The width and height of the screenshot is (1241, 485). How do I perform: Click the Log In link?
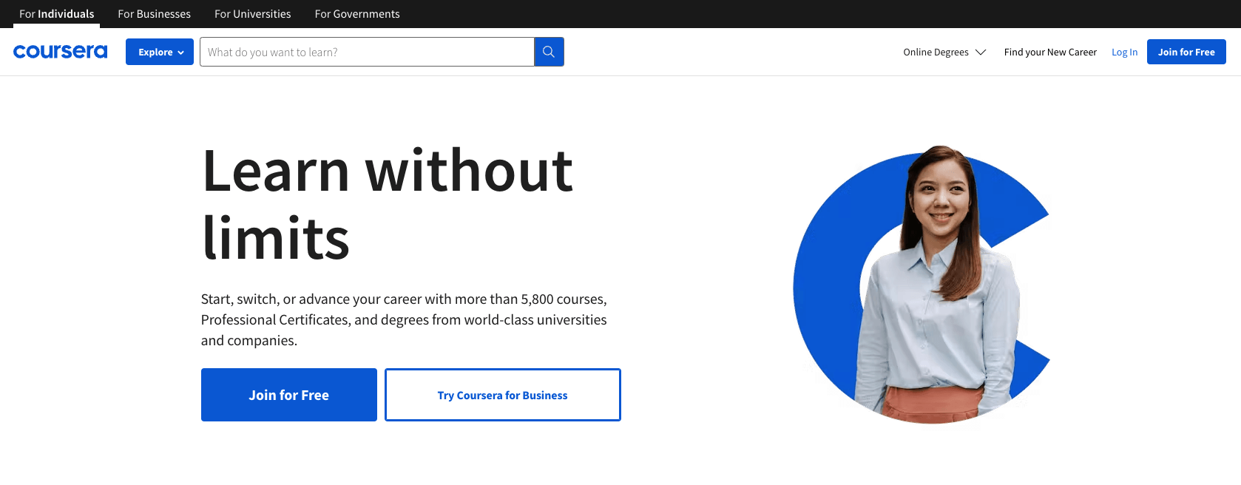point(1124,52)
